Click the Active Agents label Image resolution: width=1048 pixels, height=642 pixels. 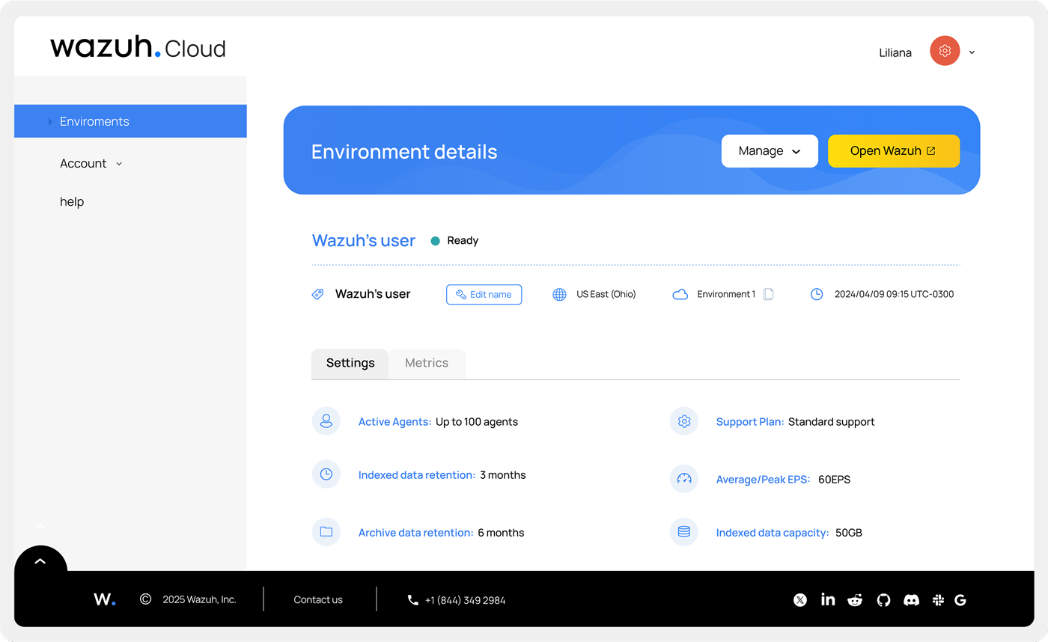click(395, 422)
